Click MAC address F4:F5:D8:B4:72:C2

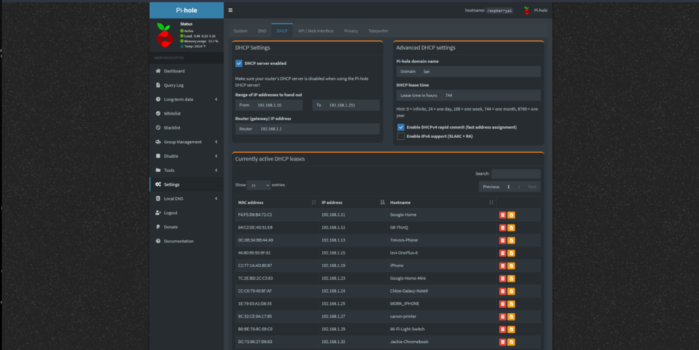point(255,215)
